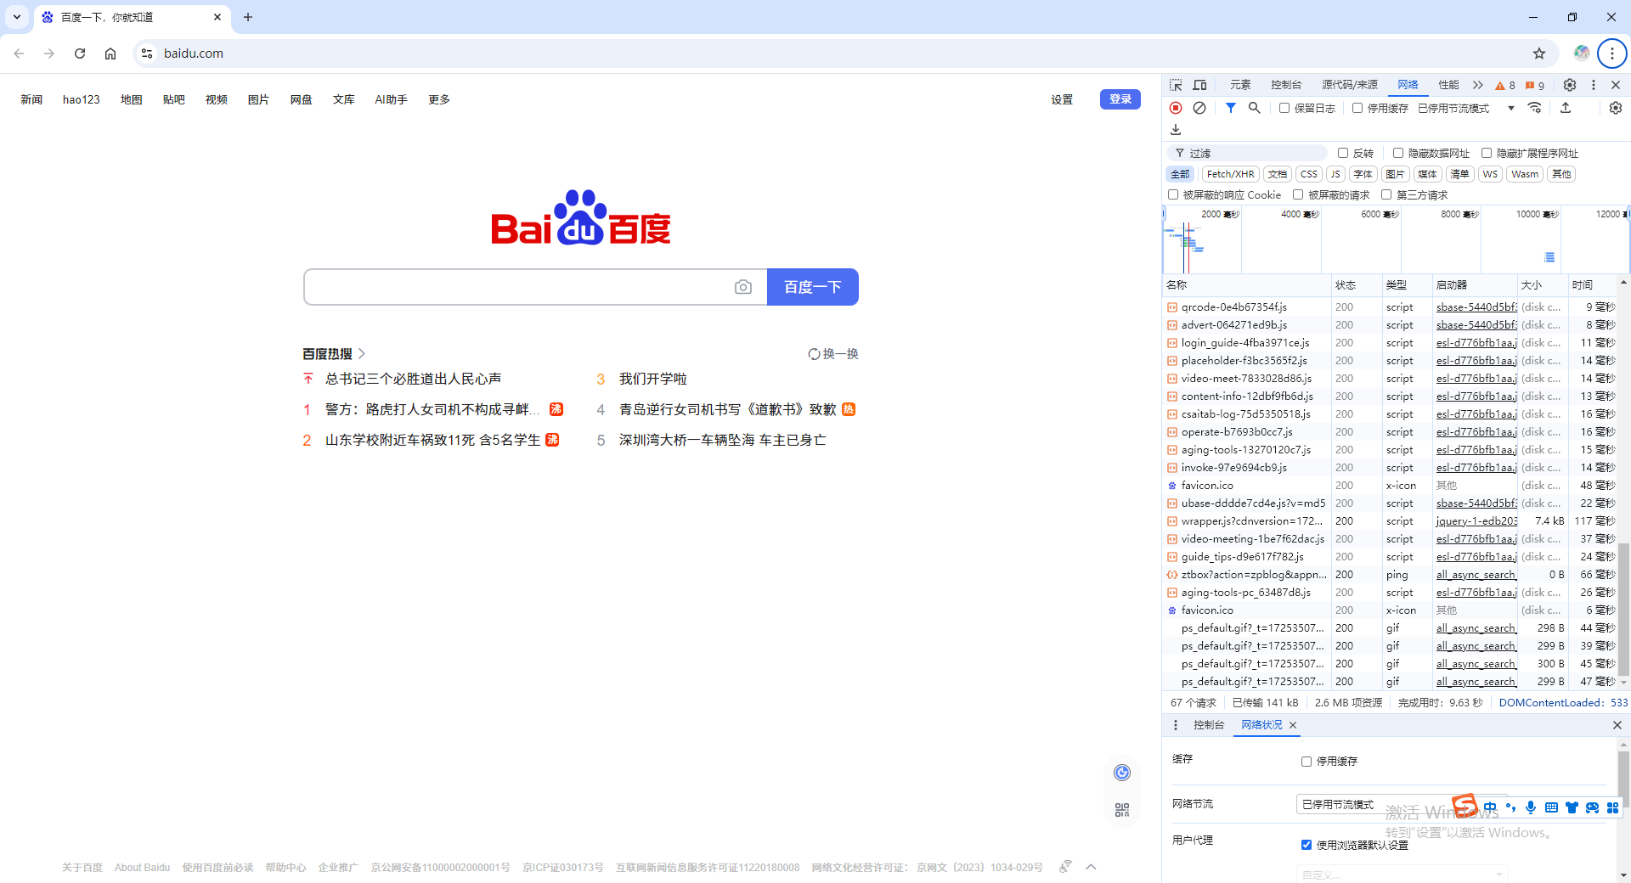1631x883 pixels.
Task: Open the hao123 link
Action: pyautogui.click(x=82, y=99)
